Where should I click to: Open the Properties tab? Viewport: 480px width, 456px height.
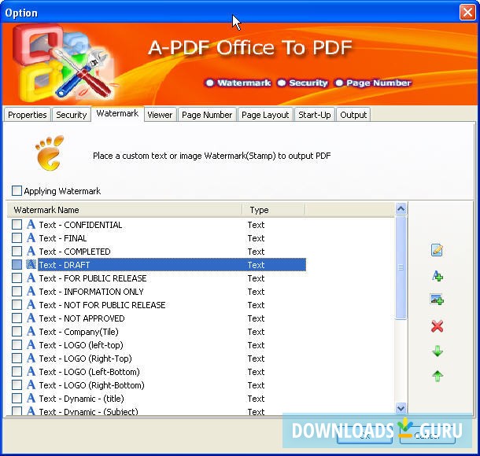(28, 115)
